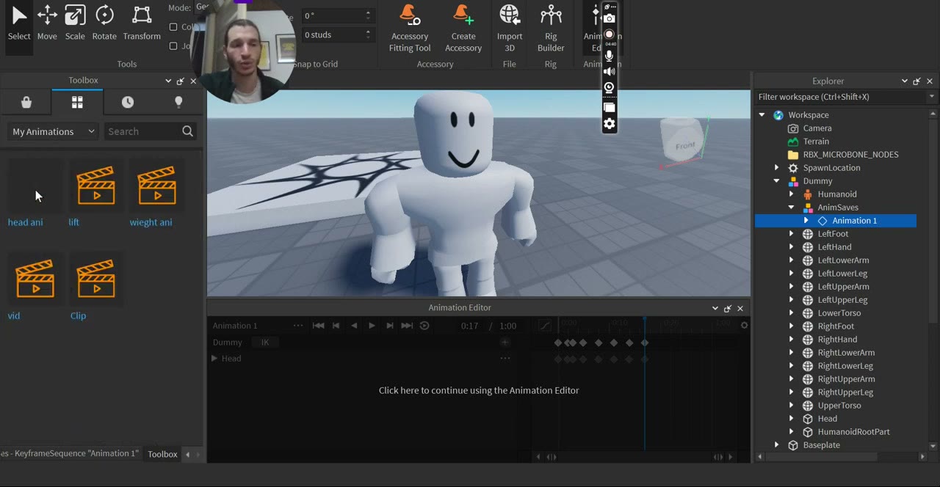Jump to the first animation frame
The height and width of the screenshot is (487, 940).
coord(318,326)
